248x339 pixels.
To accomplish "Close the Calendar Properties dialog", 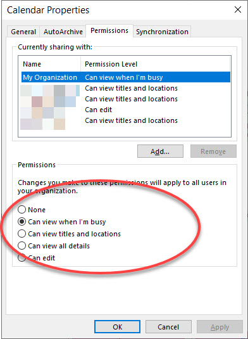I will (x=238, y=10).
